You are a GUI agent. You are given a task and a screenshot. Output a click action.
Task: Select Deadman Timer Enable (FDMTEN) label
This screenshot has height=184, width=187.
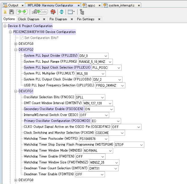(x=49, y=174)
